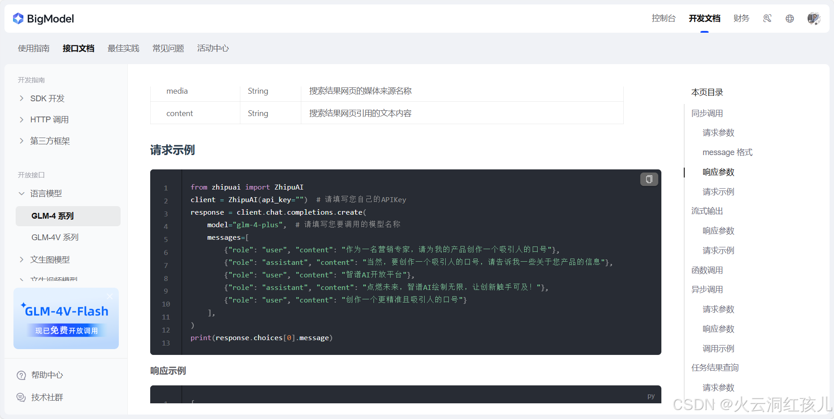Image resolution: width=834 pixels, height=419 pixels.
Task: Open 开发文档 in top navigation
Action: click(704, 18)
